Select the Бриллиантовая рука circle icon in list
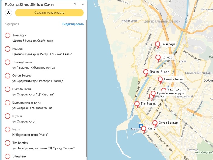The height and width of the screenshot is (160, 213). pos(8,103)
